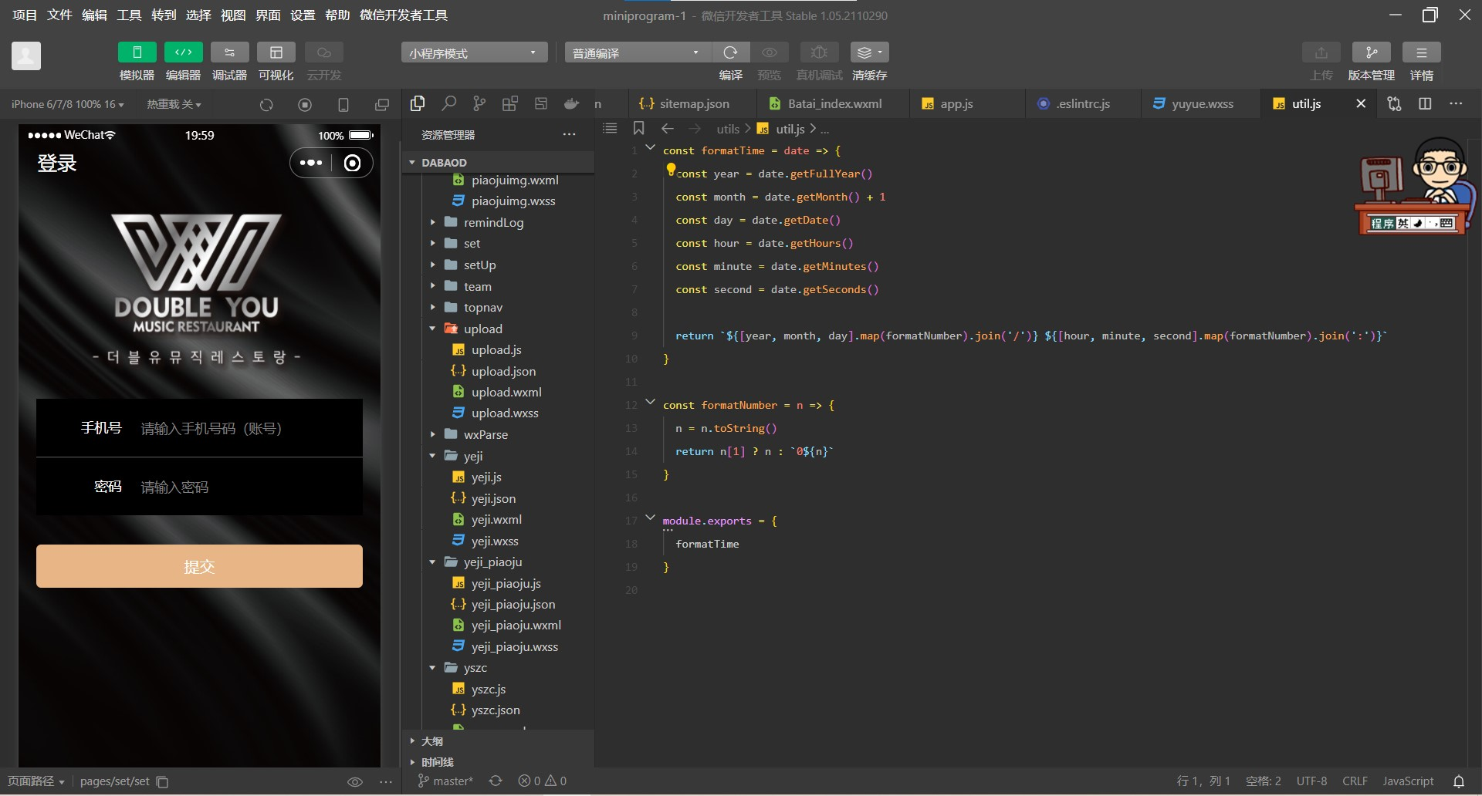1482x796 pixels.
Task: Click the JavaScript language mode indicator
Action: pos(1408,781)
